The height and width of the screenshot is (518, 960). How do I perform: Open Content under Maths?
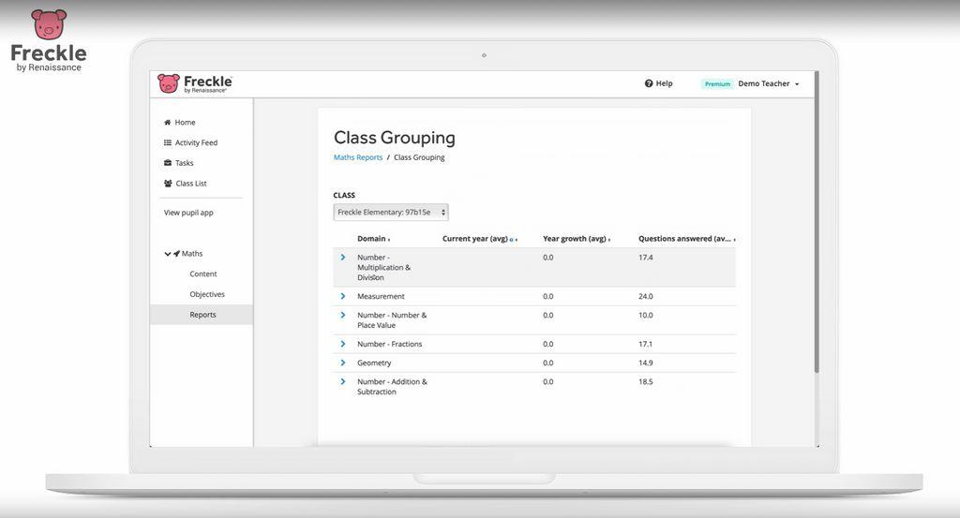tap(203, 274)
